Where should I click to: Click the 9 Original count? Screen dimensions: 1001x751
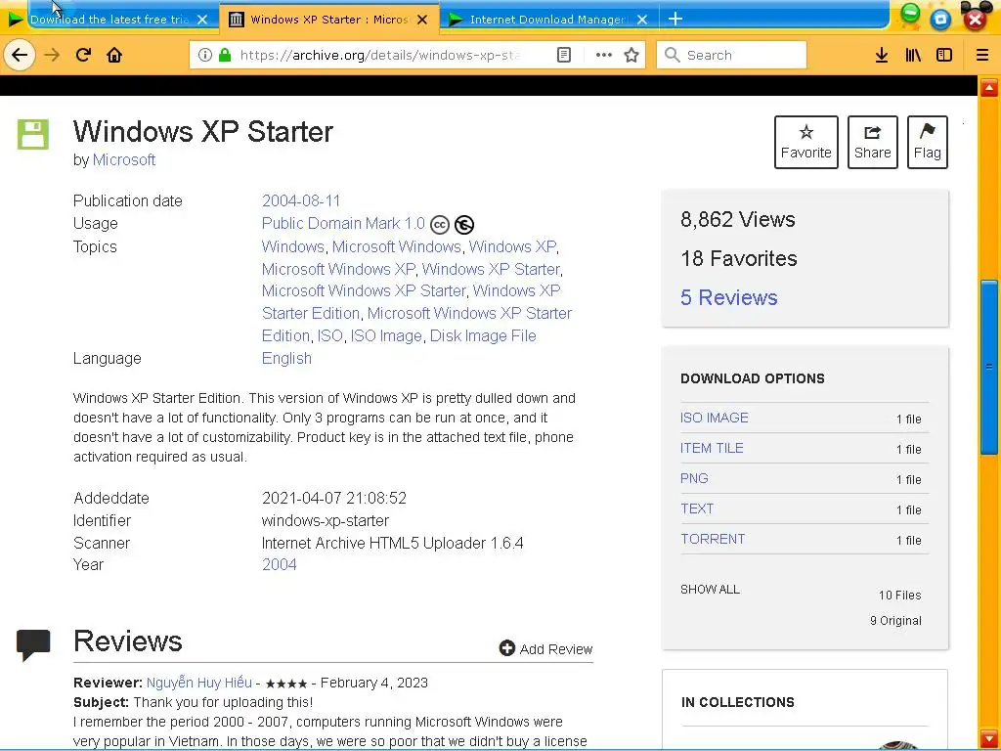coord(895,621)
